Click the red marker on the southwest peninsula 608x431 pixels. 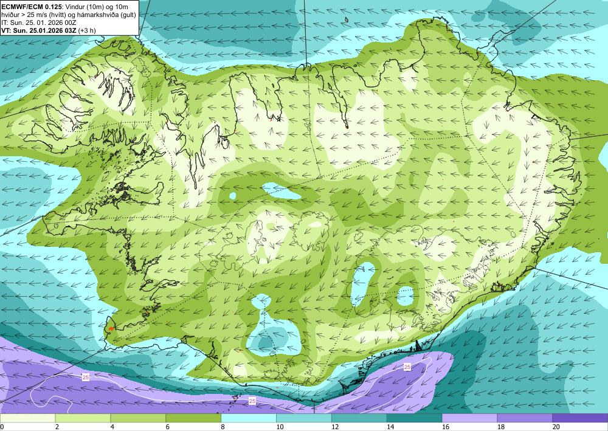(111, 329)
